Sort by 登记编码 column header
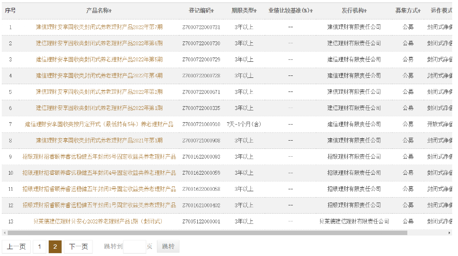The width and height of the screenshot is (458, 256). tap(201, 11)
